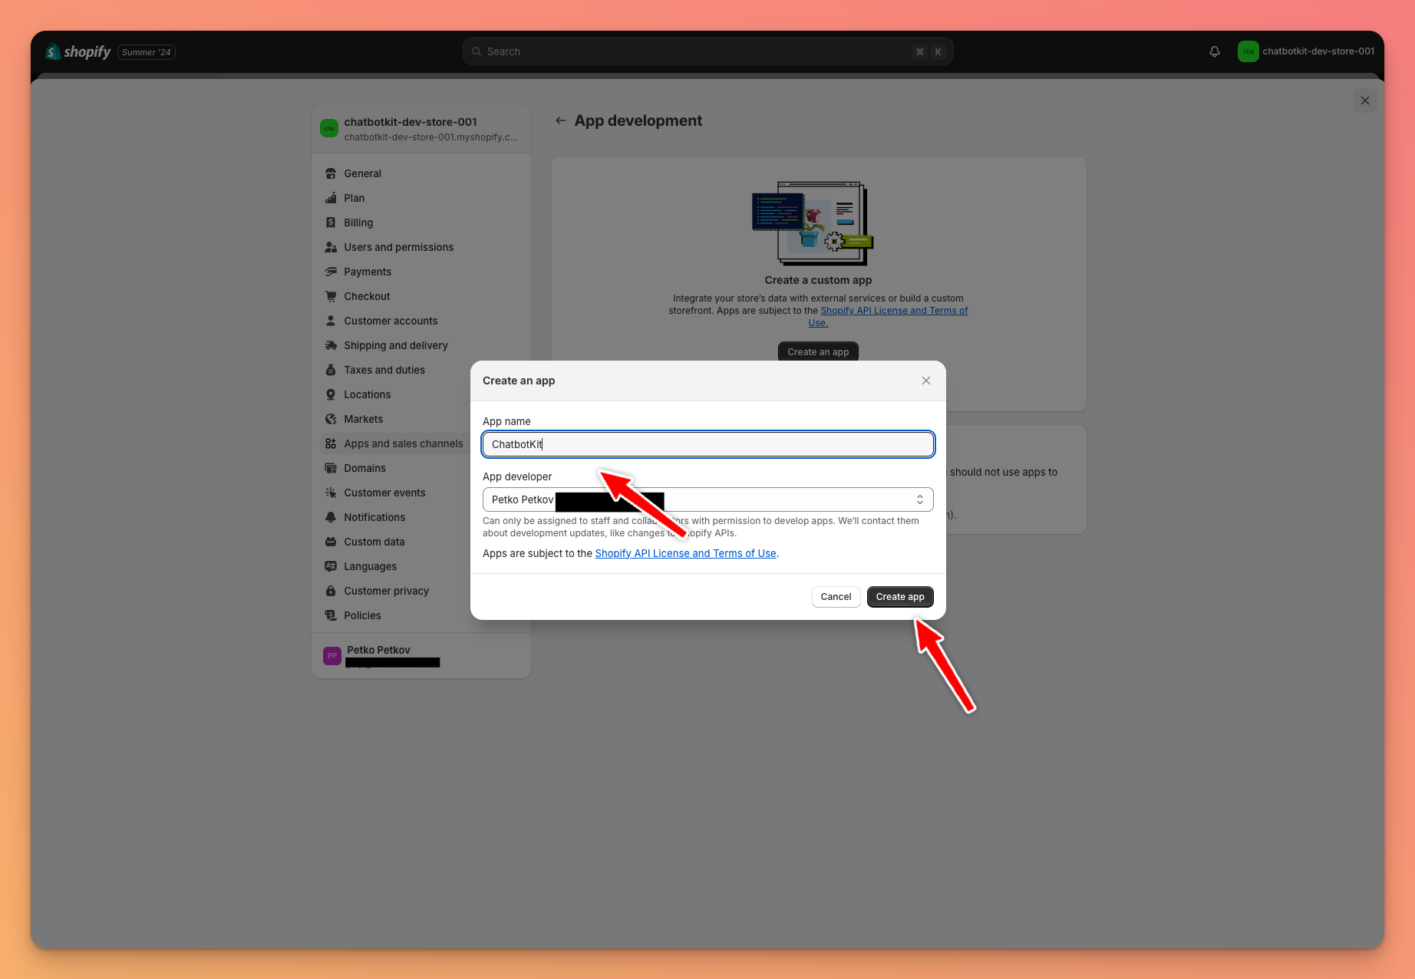Open Shopify API License link in the dialog
The height and width of the screenshot is (979, 1415).
[x=685, y=553]
